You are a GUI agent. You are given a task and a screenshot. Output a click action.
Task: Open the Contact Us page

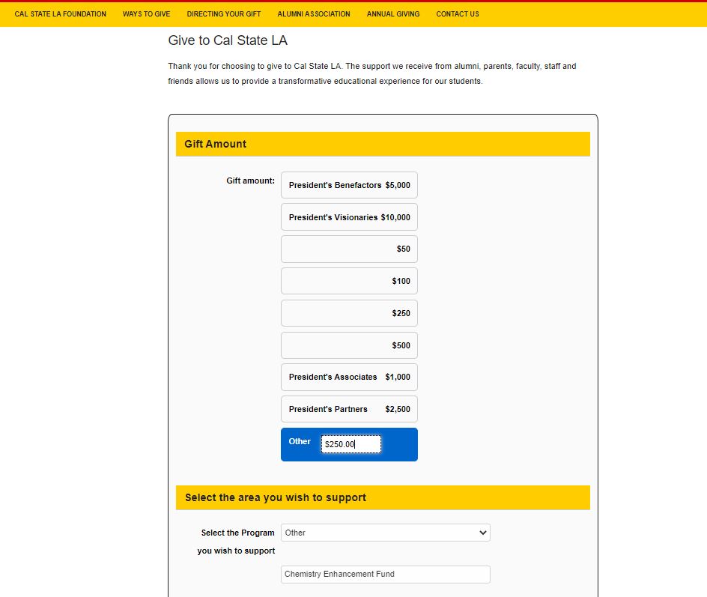click(458, 14)
